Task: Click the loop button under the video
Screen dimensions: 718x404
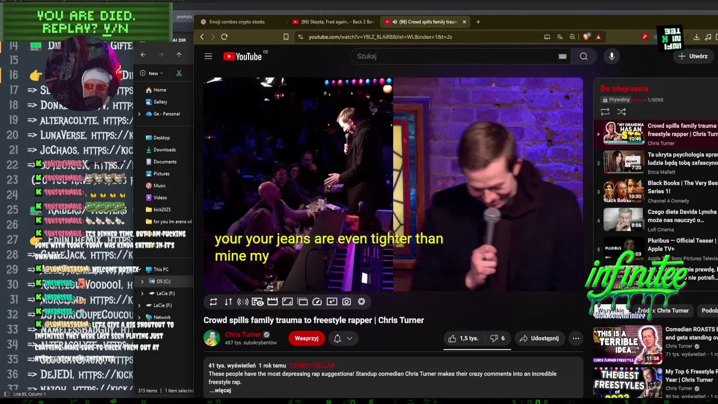Action: (x=213, y=302)
